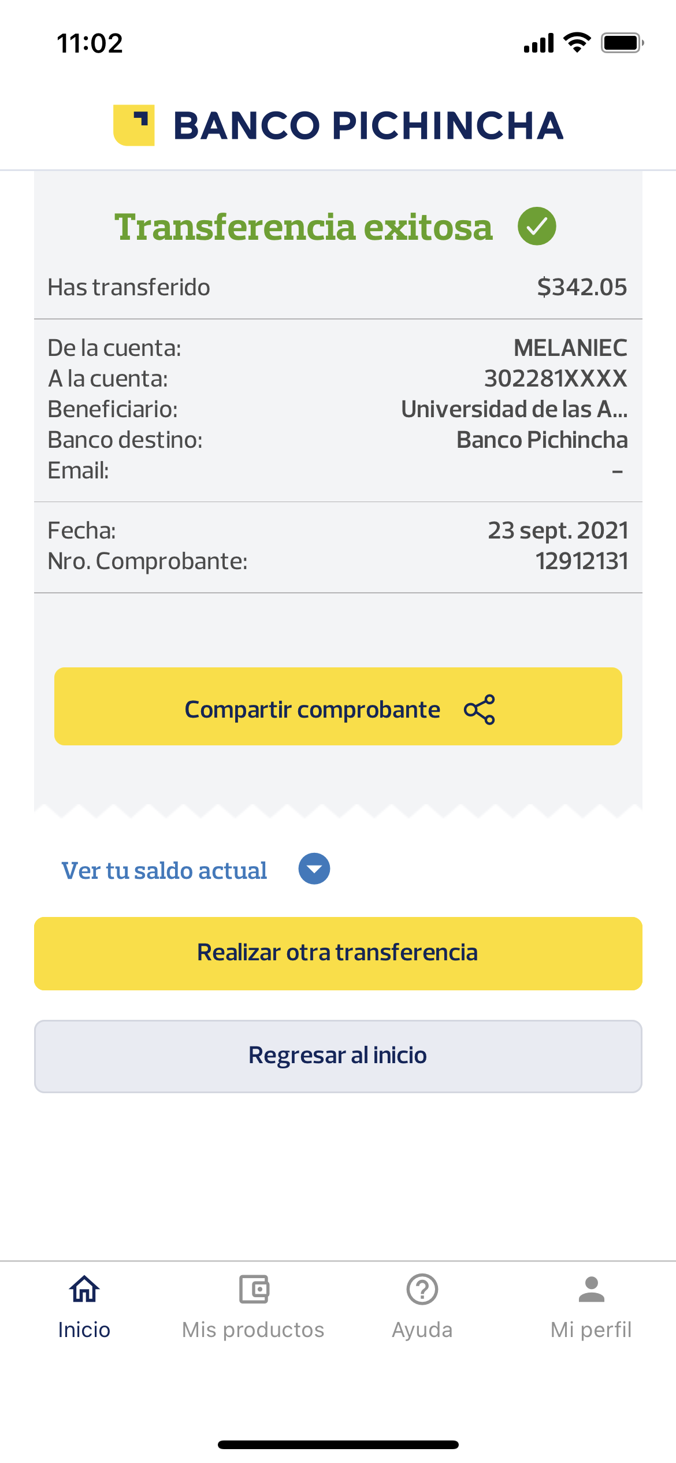Show balance via Ver tu saldo actual

coord(164,871)
